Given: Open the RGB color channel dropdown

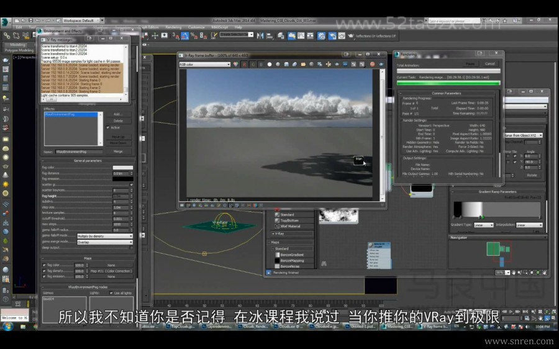Looking at the screenshot, I should [205, 64].
